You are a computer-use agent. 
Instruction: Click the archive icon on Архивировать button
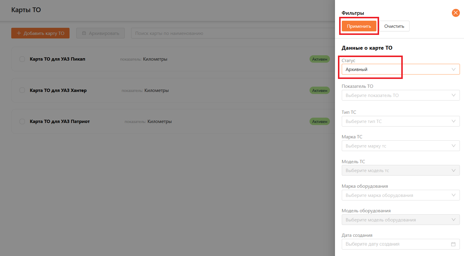coord(84,33)
